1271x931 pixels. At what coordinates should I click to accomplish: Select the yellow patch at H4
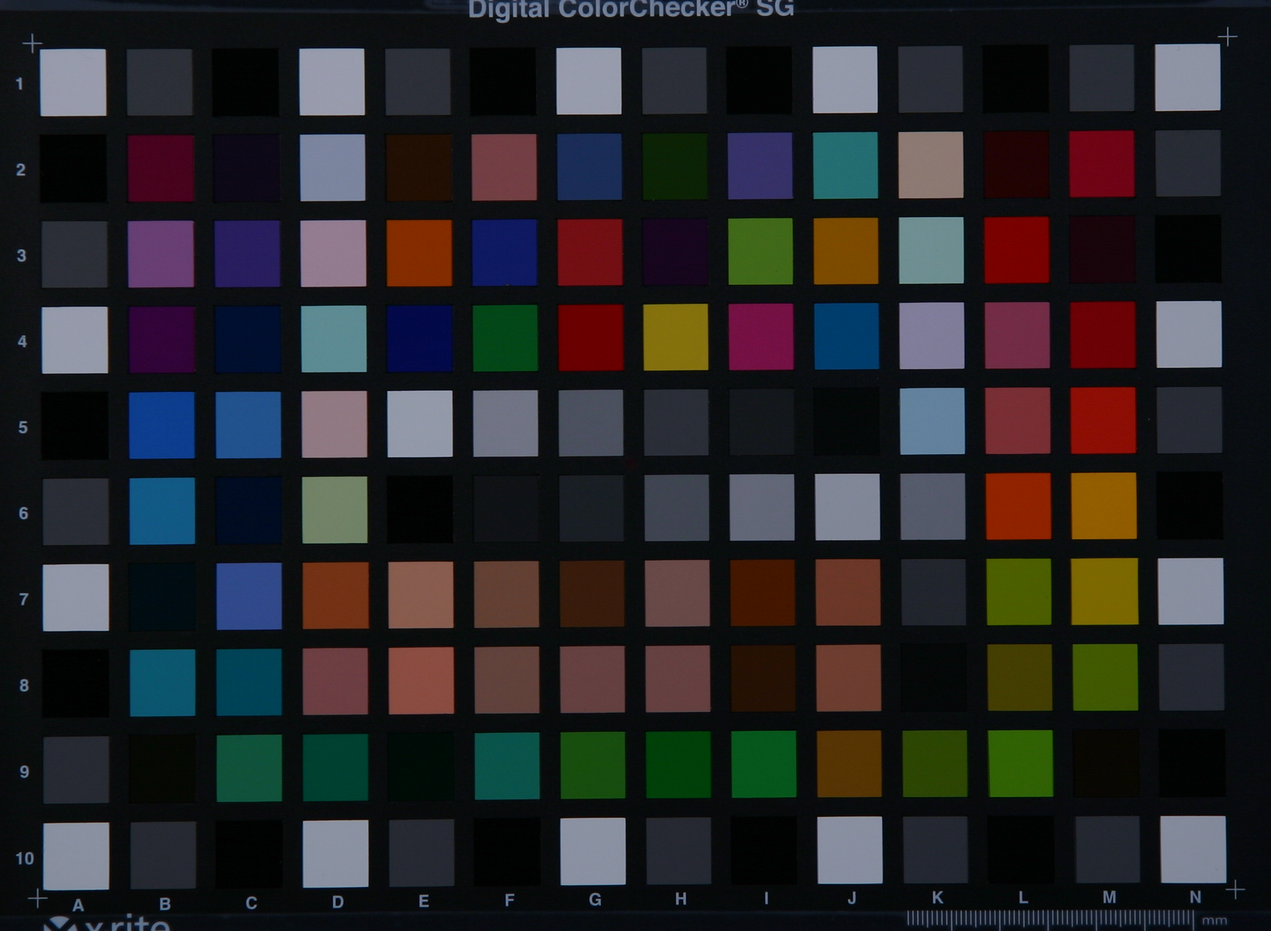676,337
